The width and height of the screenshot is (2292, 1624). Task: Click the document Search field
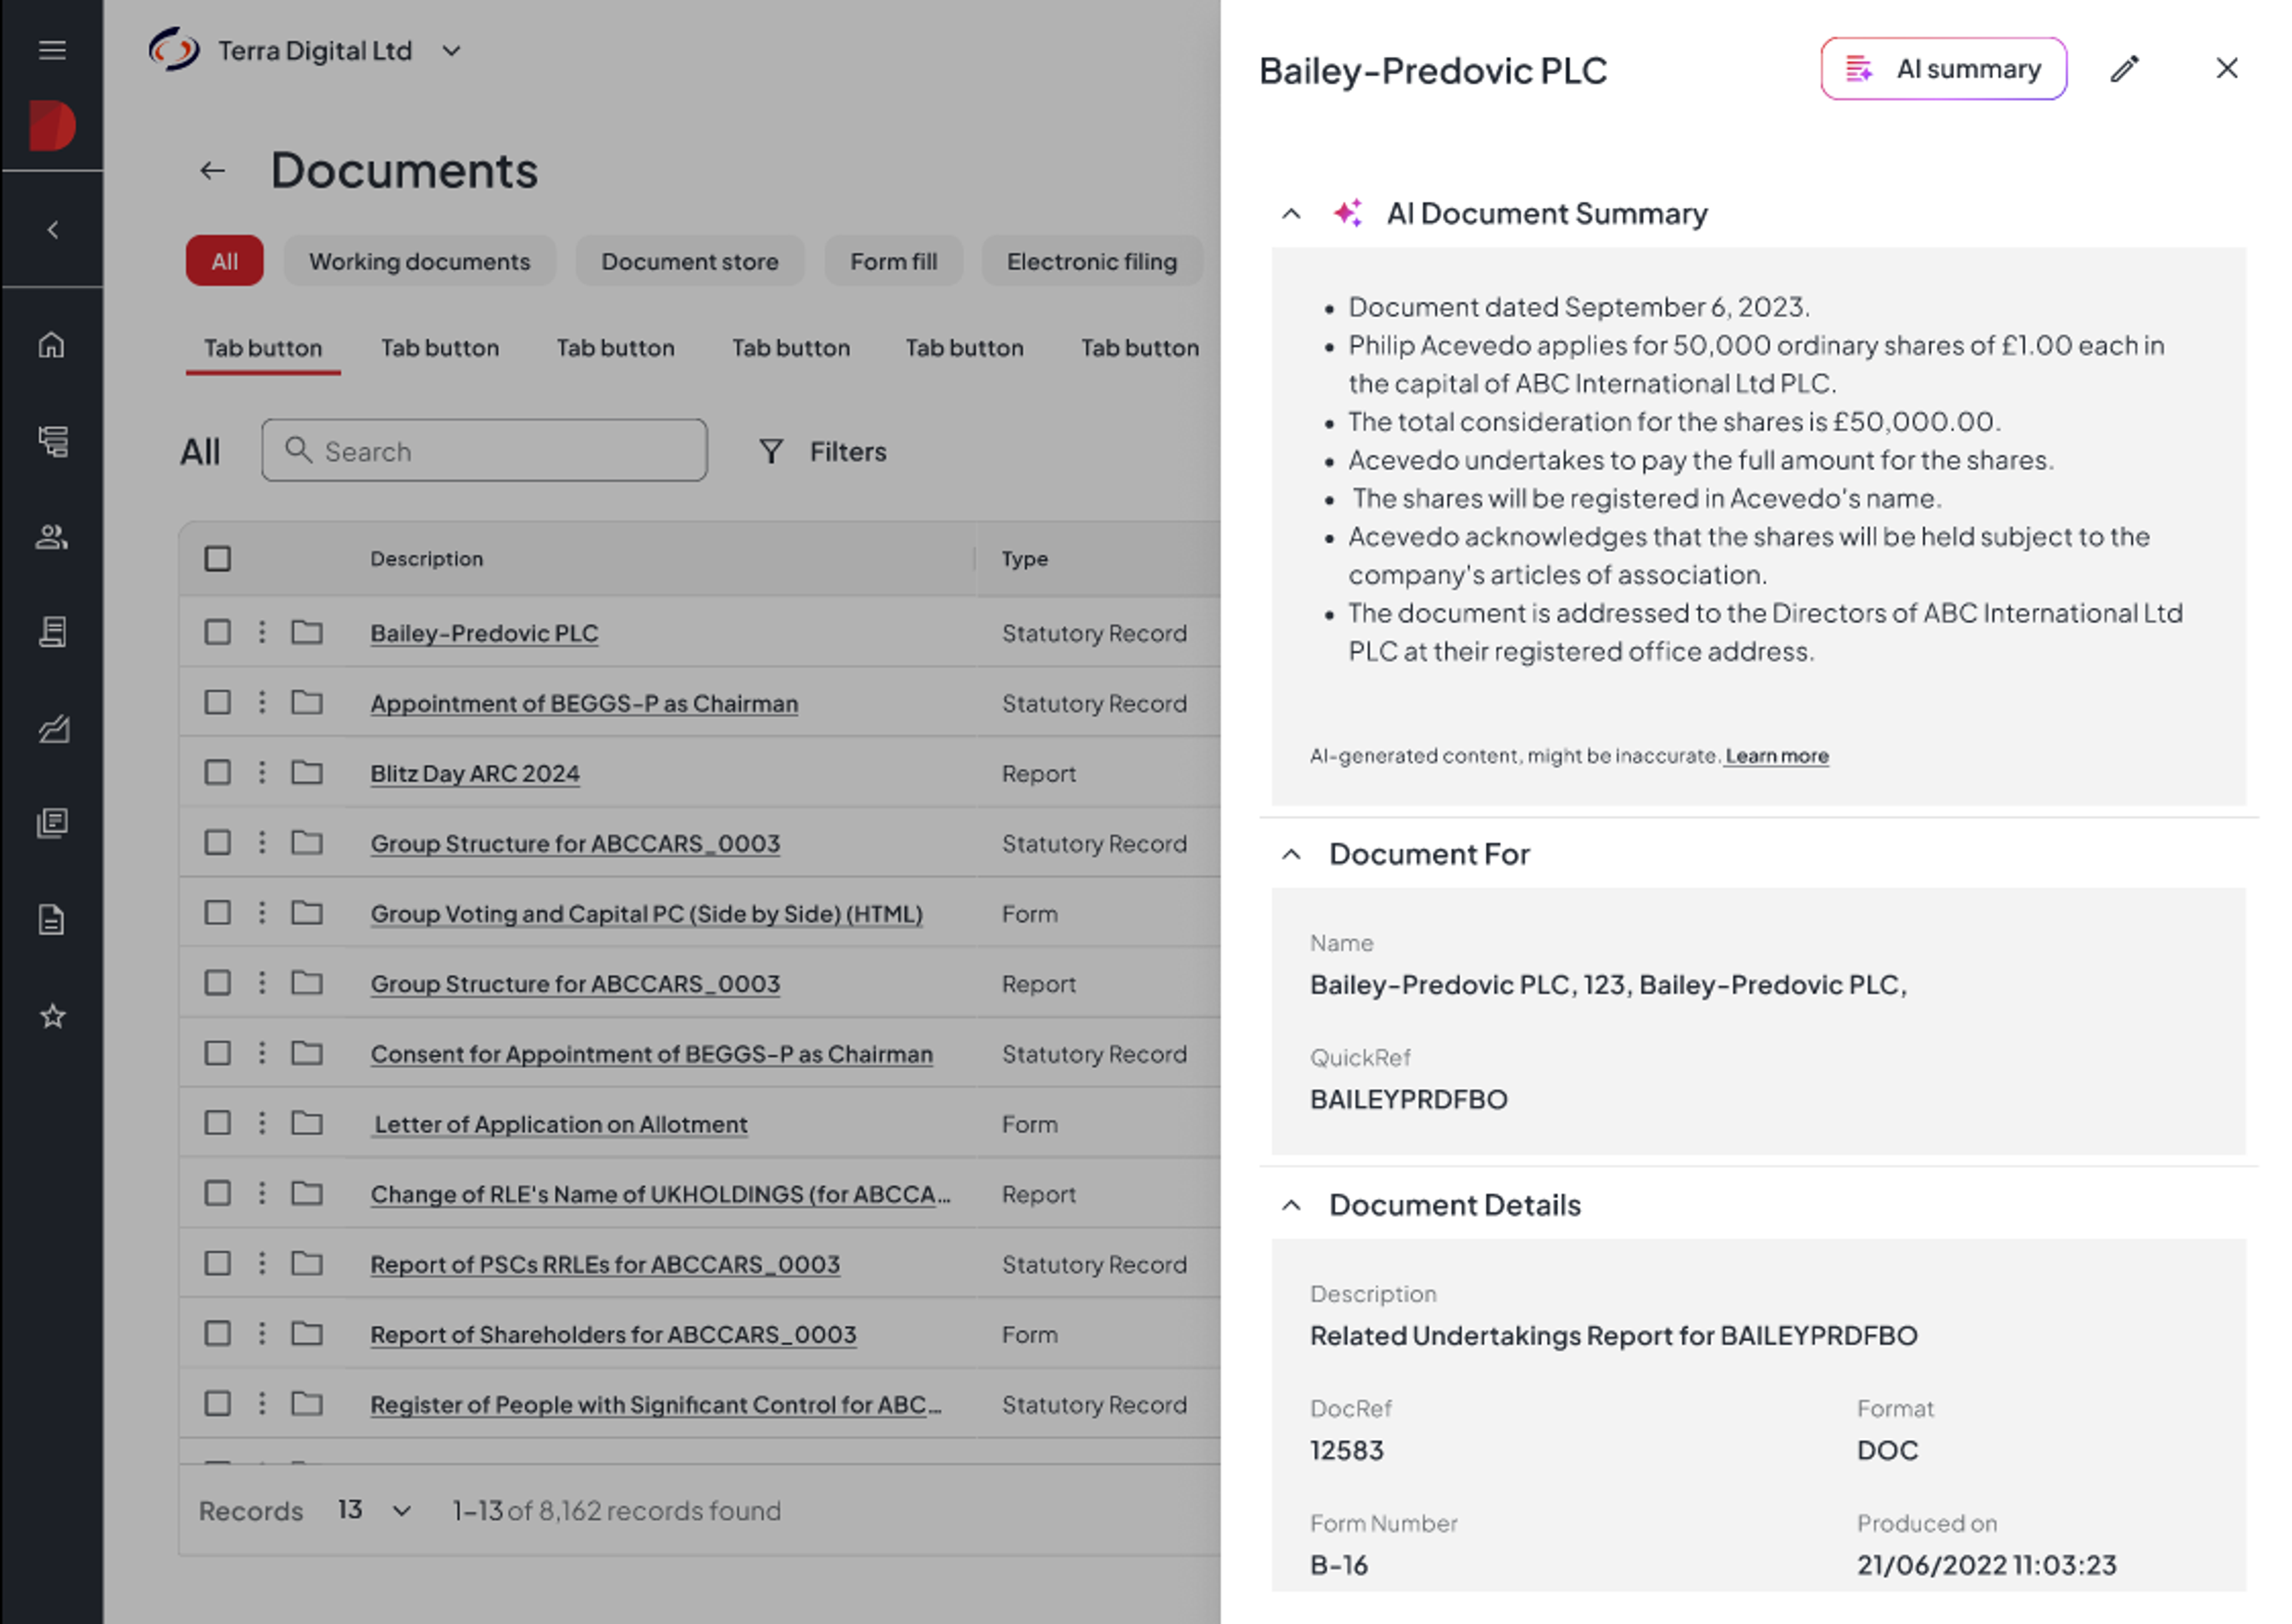tap(484, 451)
